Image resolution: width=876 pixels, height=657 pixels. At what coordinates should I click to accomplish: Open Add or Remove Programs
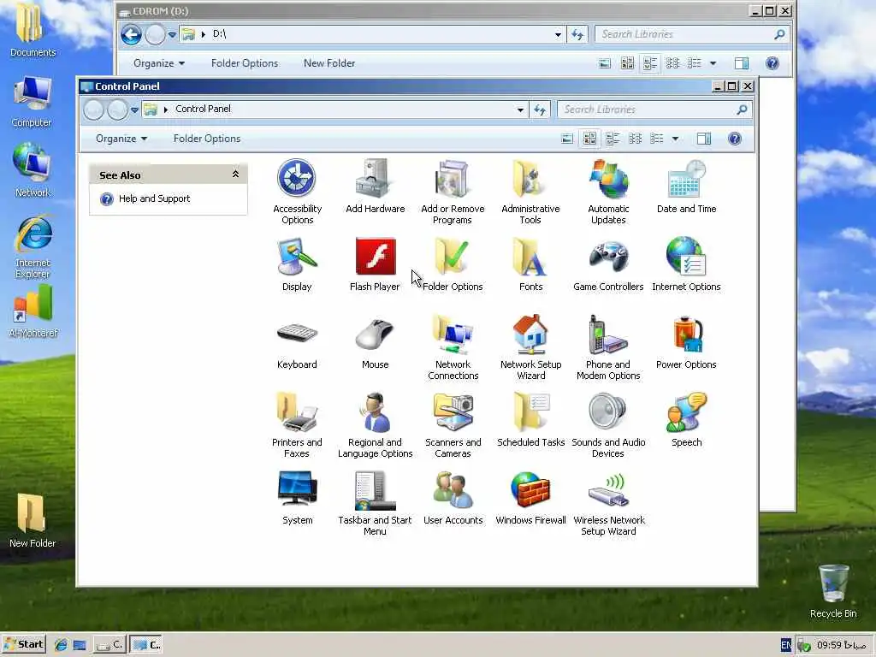(453, 191)
